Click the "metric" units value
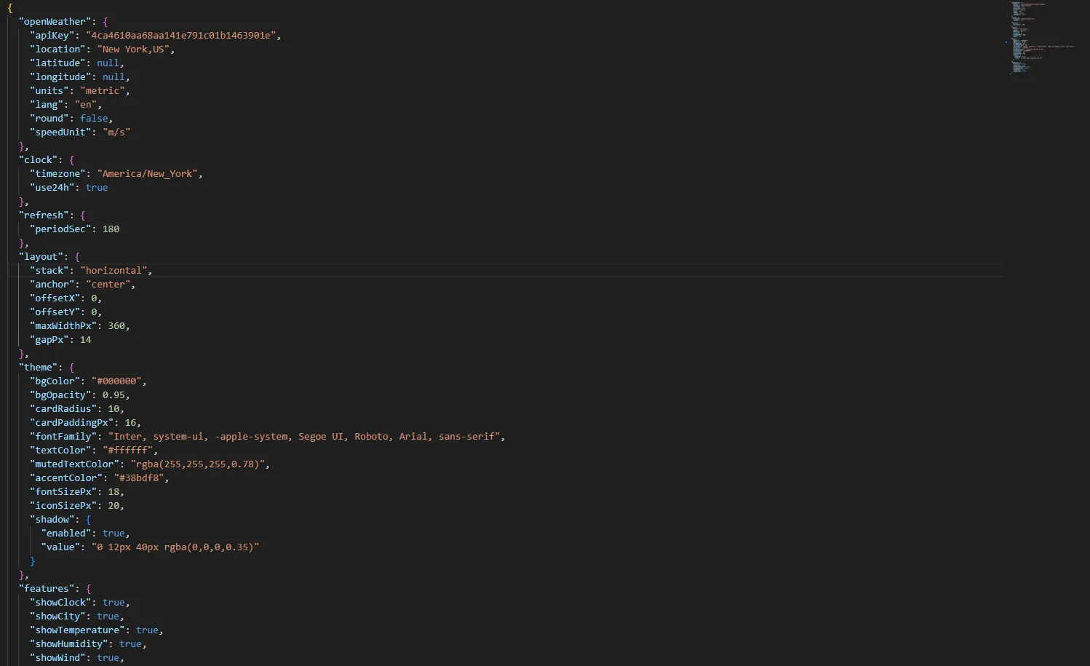Screen dimensions: 1090x666 click(x=103, y=90)
